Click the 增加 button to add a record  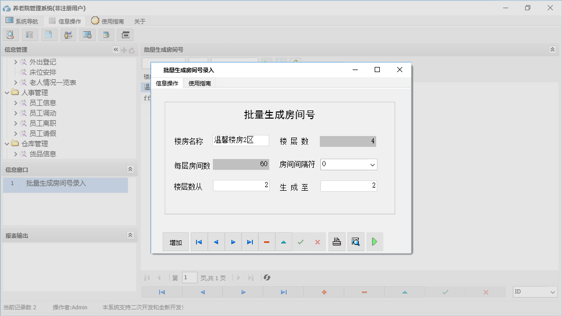point(176,241)
